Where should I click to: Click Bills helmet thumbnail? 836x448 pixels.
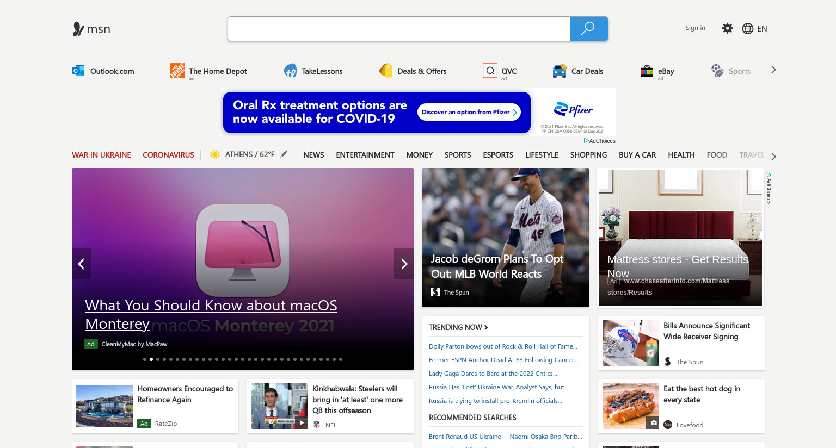click(x=631, y=343)
